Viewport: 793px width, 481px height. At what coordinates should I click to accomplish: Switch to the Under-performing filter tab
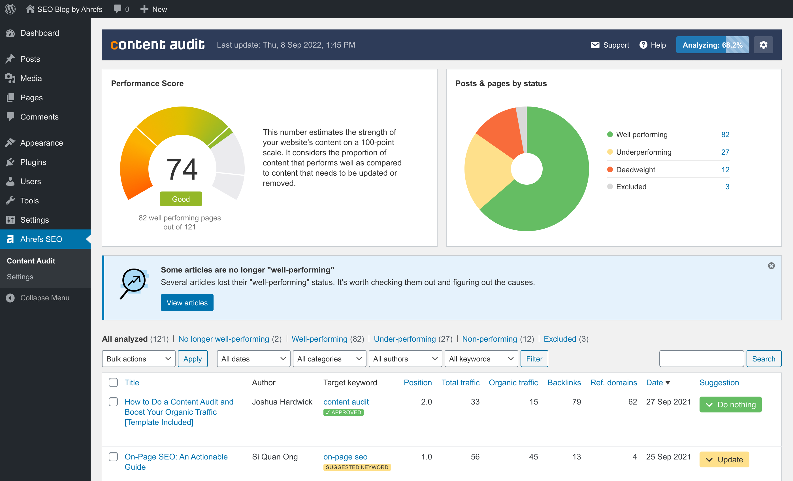[404, 339]
